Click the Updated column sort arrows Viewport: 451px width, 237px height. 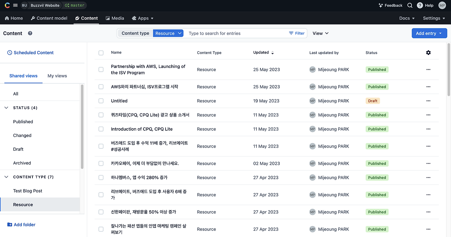[x=272, y=52]
